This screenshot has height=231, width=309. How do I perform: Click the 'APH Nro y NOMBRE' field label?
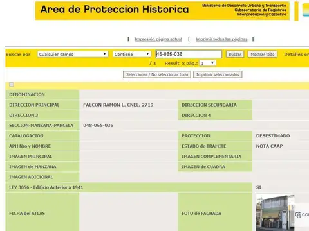(x=30, y=146)
